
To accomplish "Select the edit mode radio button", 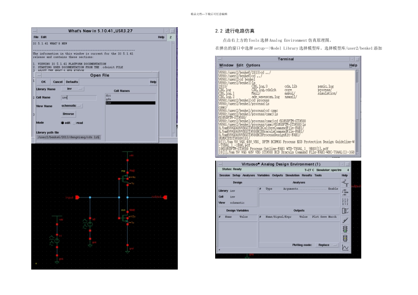I will 62,123.
